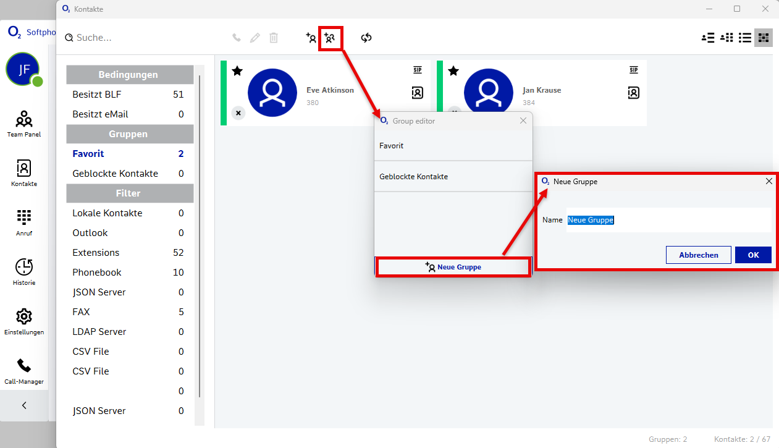Open Einstellungen settings
Screen dimensions: 779x448
point(24,321)
